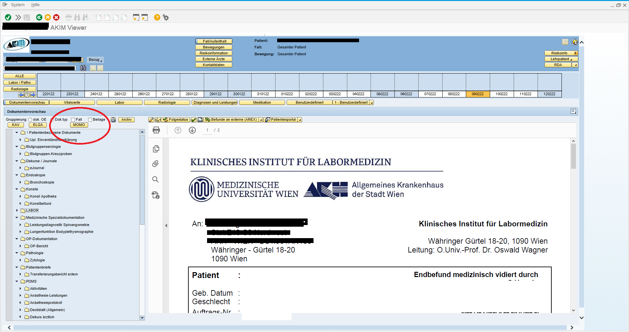Screen dimensions: 629x332
Task: Open the Hilfe menu
Action: tap(35, 5)
